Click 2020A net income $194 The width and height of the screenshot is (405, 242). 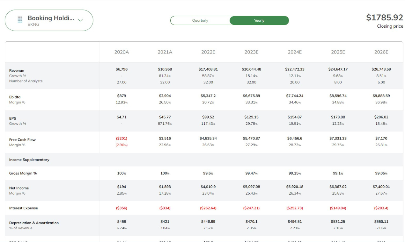coord(121,187)
